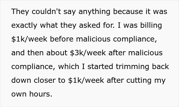179x107 pixels.
Task: Click the word "down"
Action: 21,80
